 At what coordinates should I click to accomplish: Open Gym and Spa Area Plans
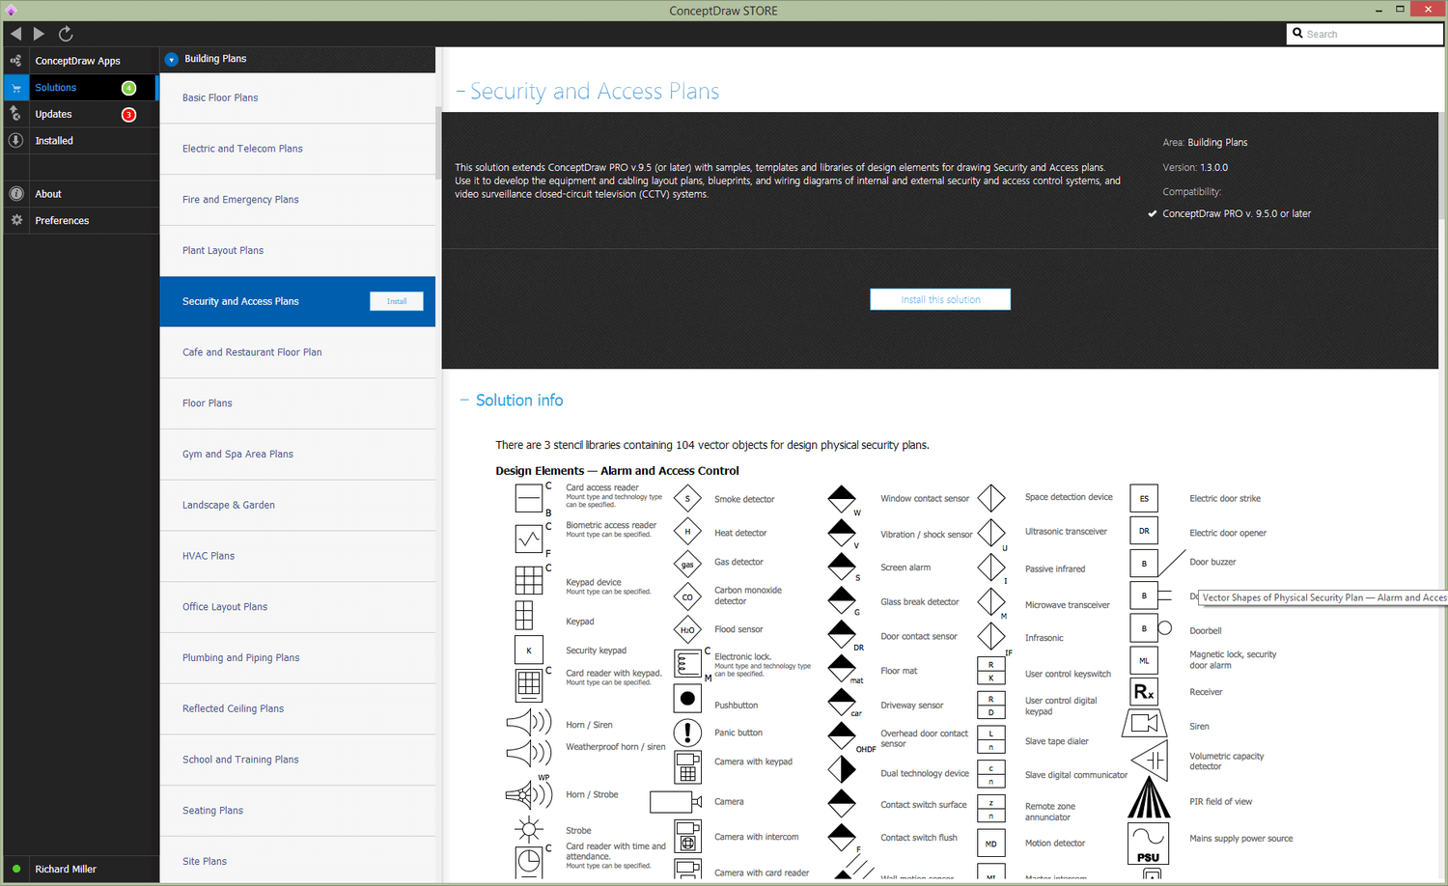pos(297,454)
